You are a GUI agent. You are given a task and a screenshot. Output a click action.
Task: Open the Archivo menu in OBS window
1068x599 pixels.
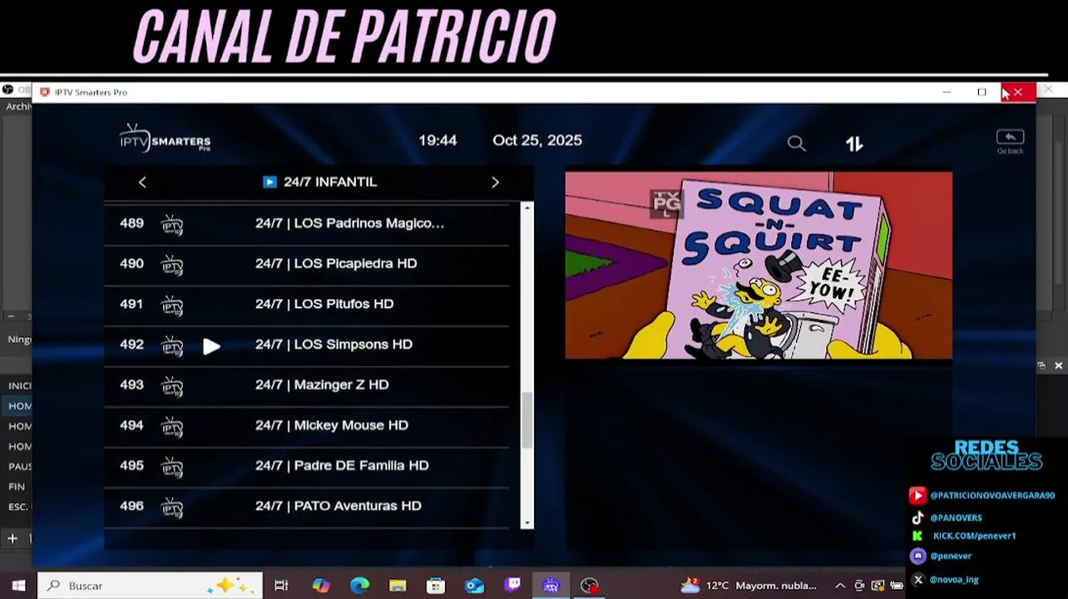(x=18, y=106)
